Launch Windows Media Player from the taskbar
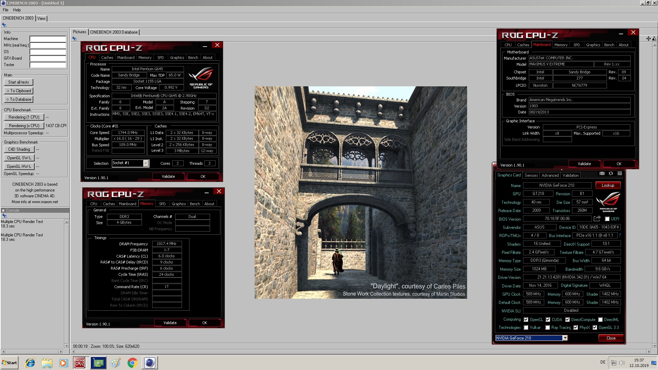The height and width of the screenshot is (370, 658). point(63,363)
